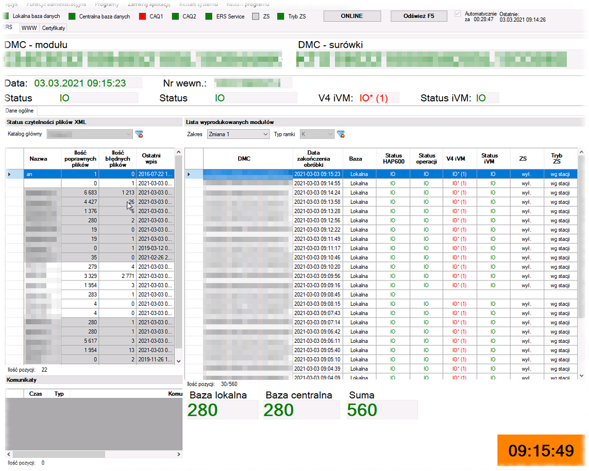
Task: Click the Tryb ZS status indicator
Action: coord(281,16)
